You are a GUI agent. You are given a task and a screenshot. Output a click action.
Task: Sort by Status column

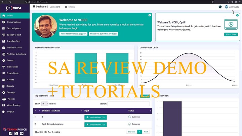tap(139, 111)
